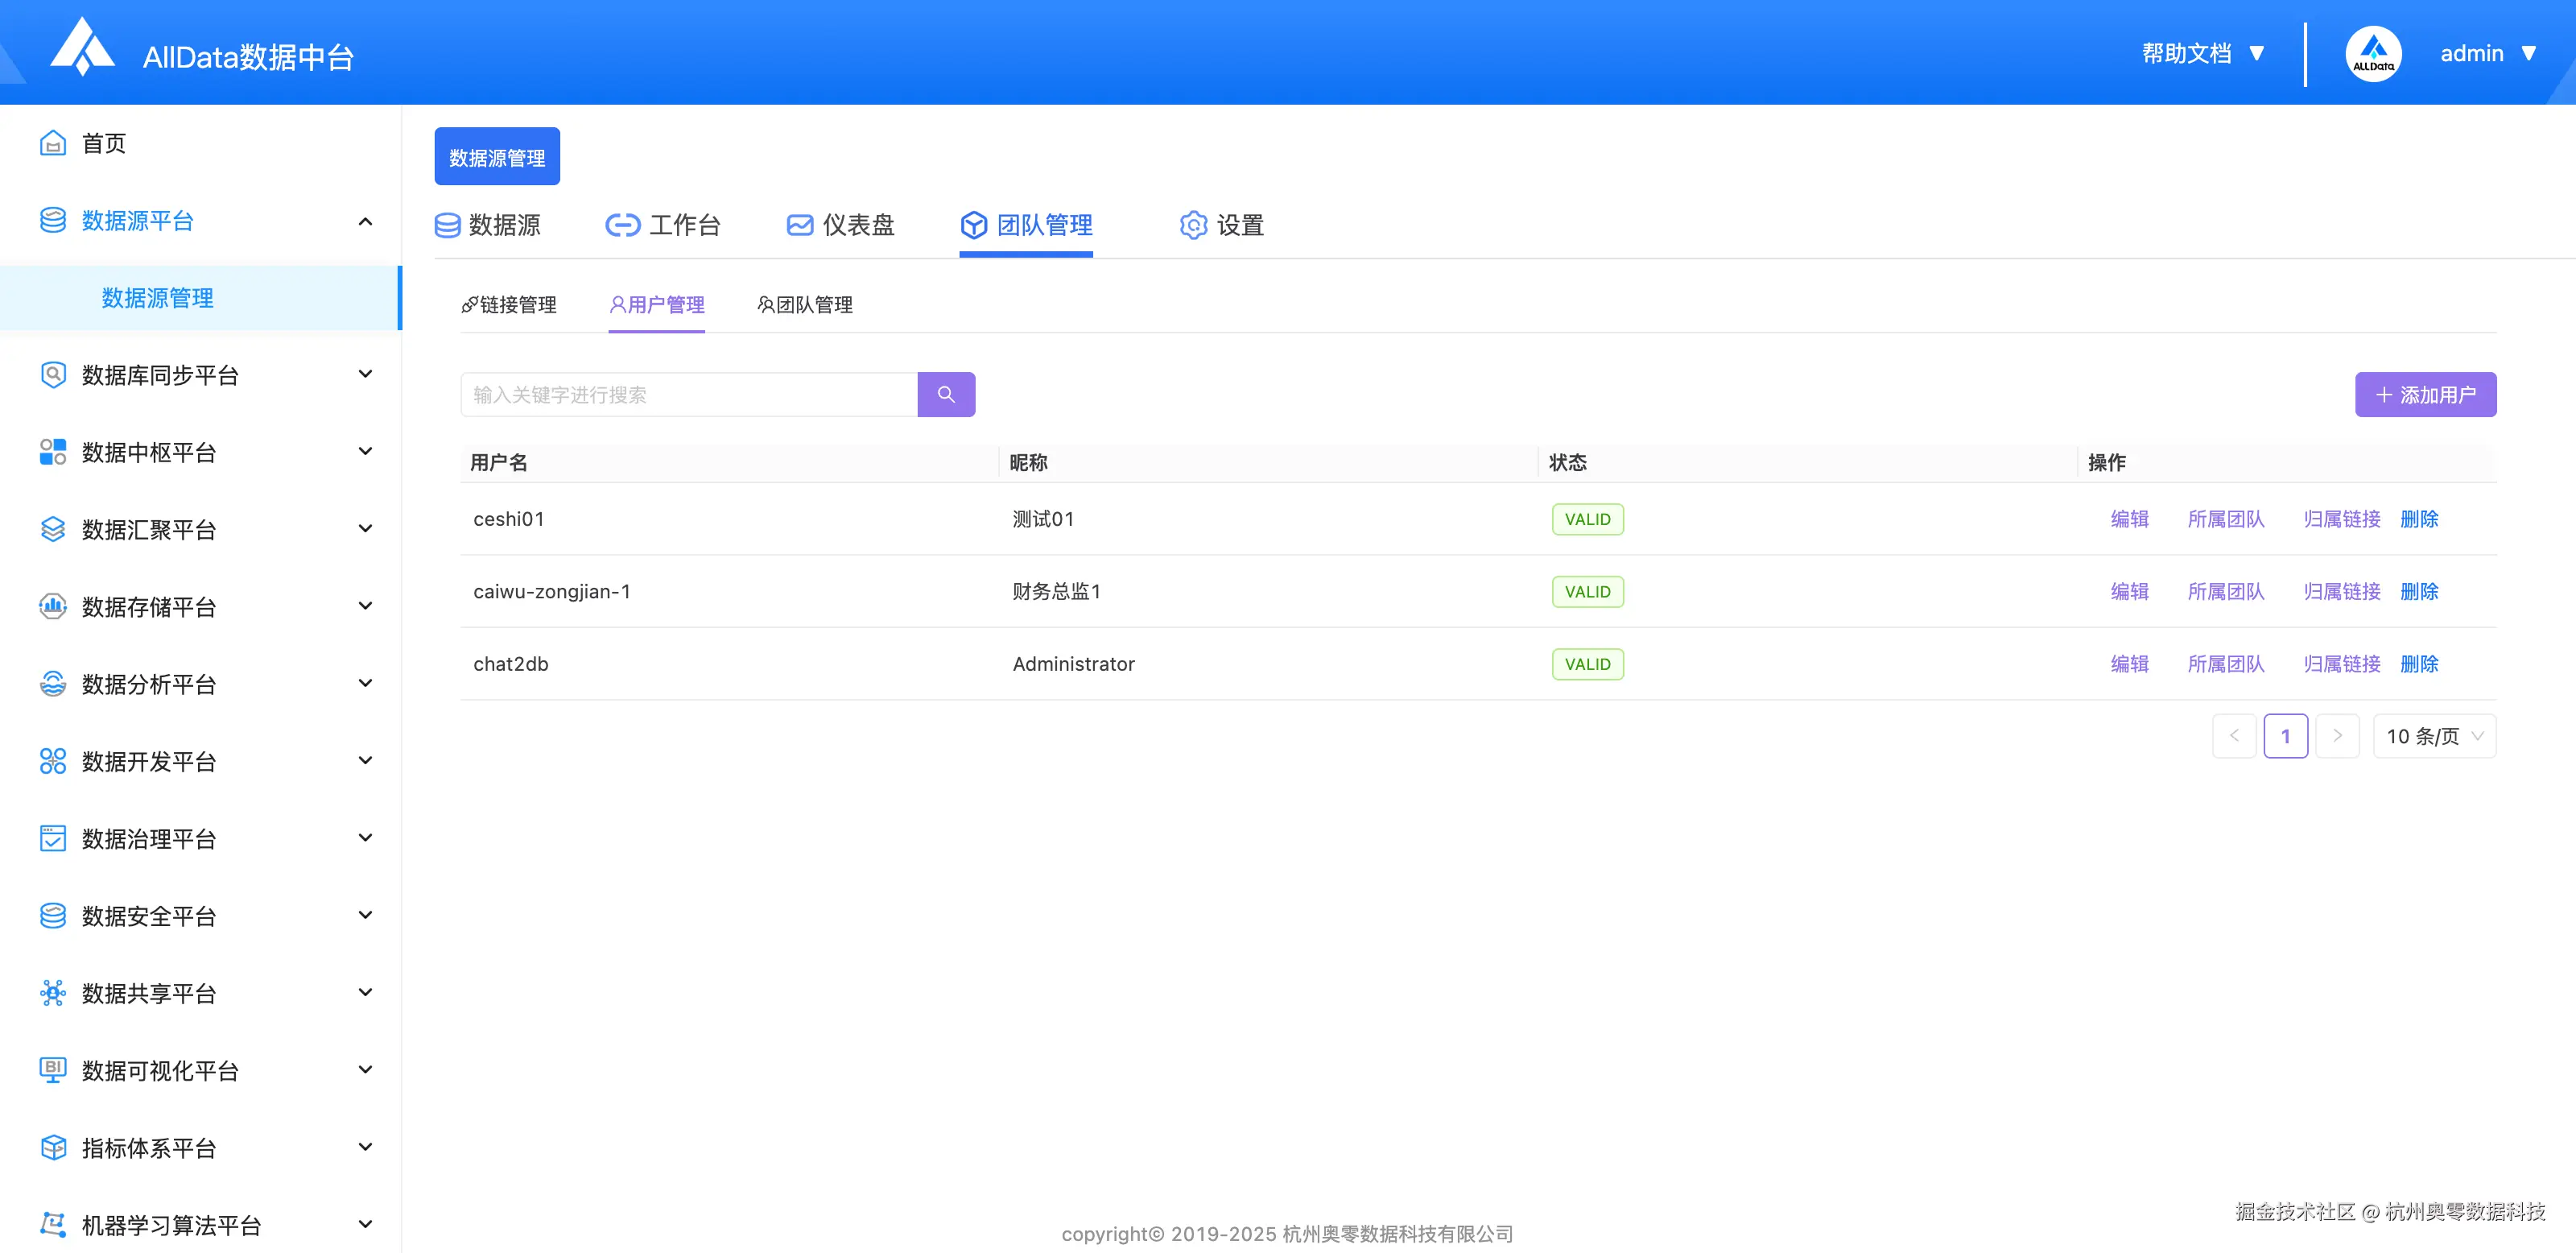
Task: Click the VALID status badge for caiwu-zongjian-1
Action: tap(1587, 591)
